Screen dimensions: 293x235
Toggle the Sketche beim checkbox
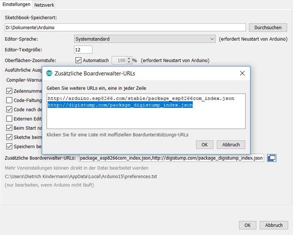click(x=9, y=137)
